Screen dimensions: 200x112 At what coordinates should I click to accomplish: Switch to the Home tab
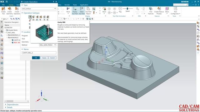[11, 5]
